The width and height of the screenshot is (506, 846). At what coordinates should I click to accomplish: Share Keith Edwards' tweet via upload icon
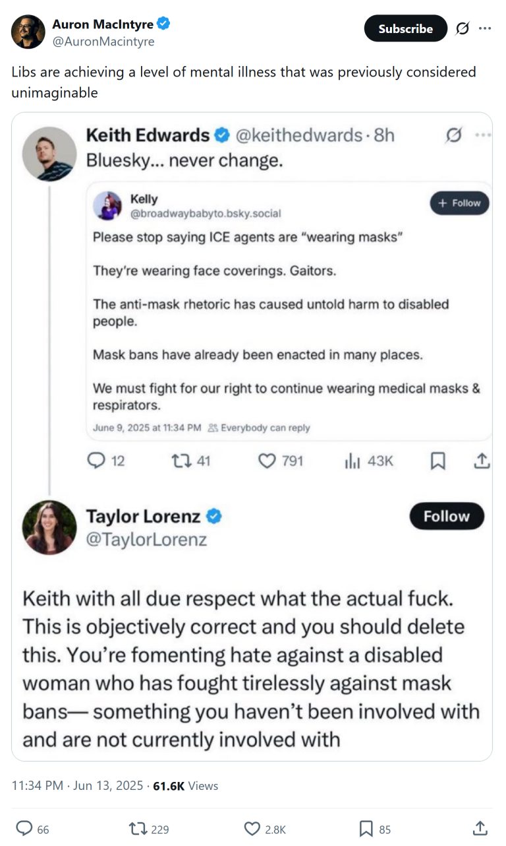click(x=481, y=461)
